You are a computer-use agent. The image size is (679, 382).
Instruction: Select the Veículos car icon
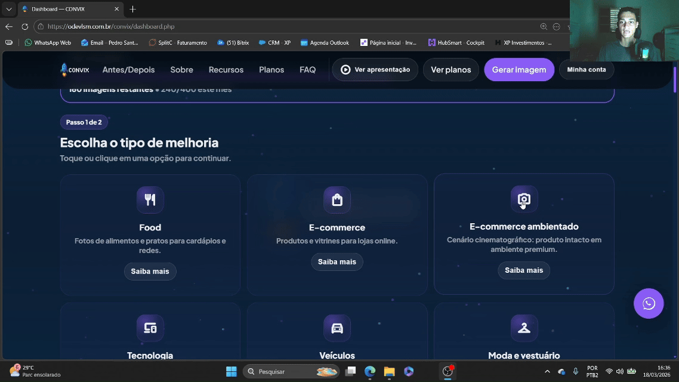(x=337, y=328)
